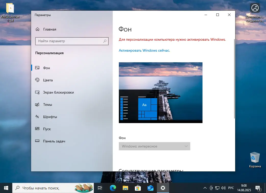Open Outlook from the taskbar

point(150,188)
